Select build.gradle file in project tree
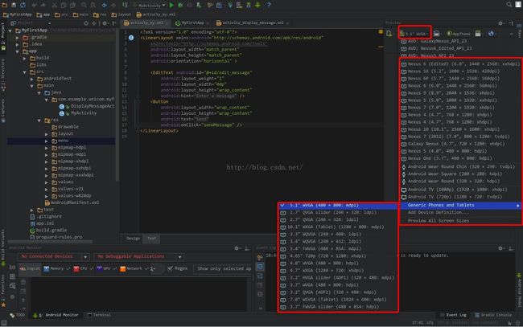 48,230
